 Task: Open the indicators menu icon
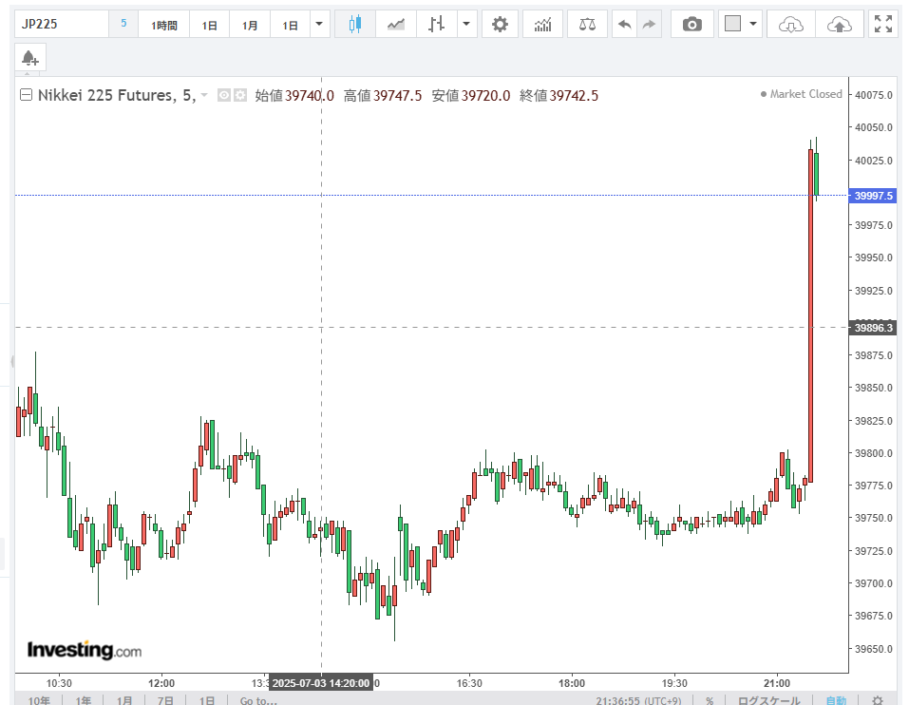pos(542,25)
